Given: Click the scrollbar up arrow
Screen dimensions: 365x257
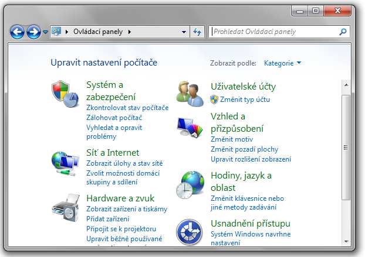Looking at the screenshot, I should pyautogui.click(x=346, y=85).
